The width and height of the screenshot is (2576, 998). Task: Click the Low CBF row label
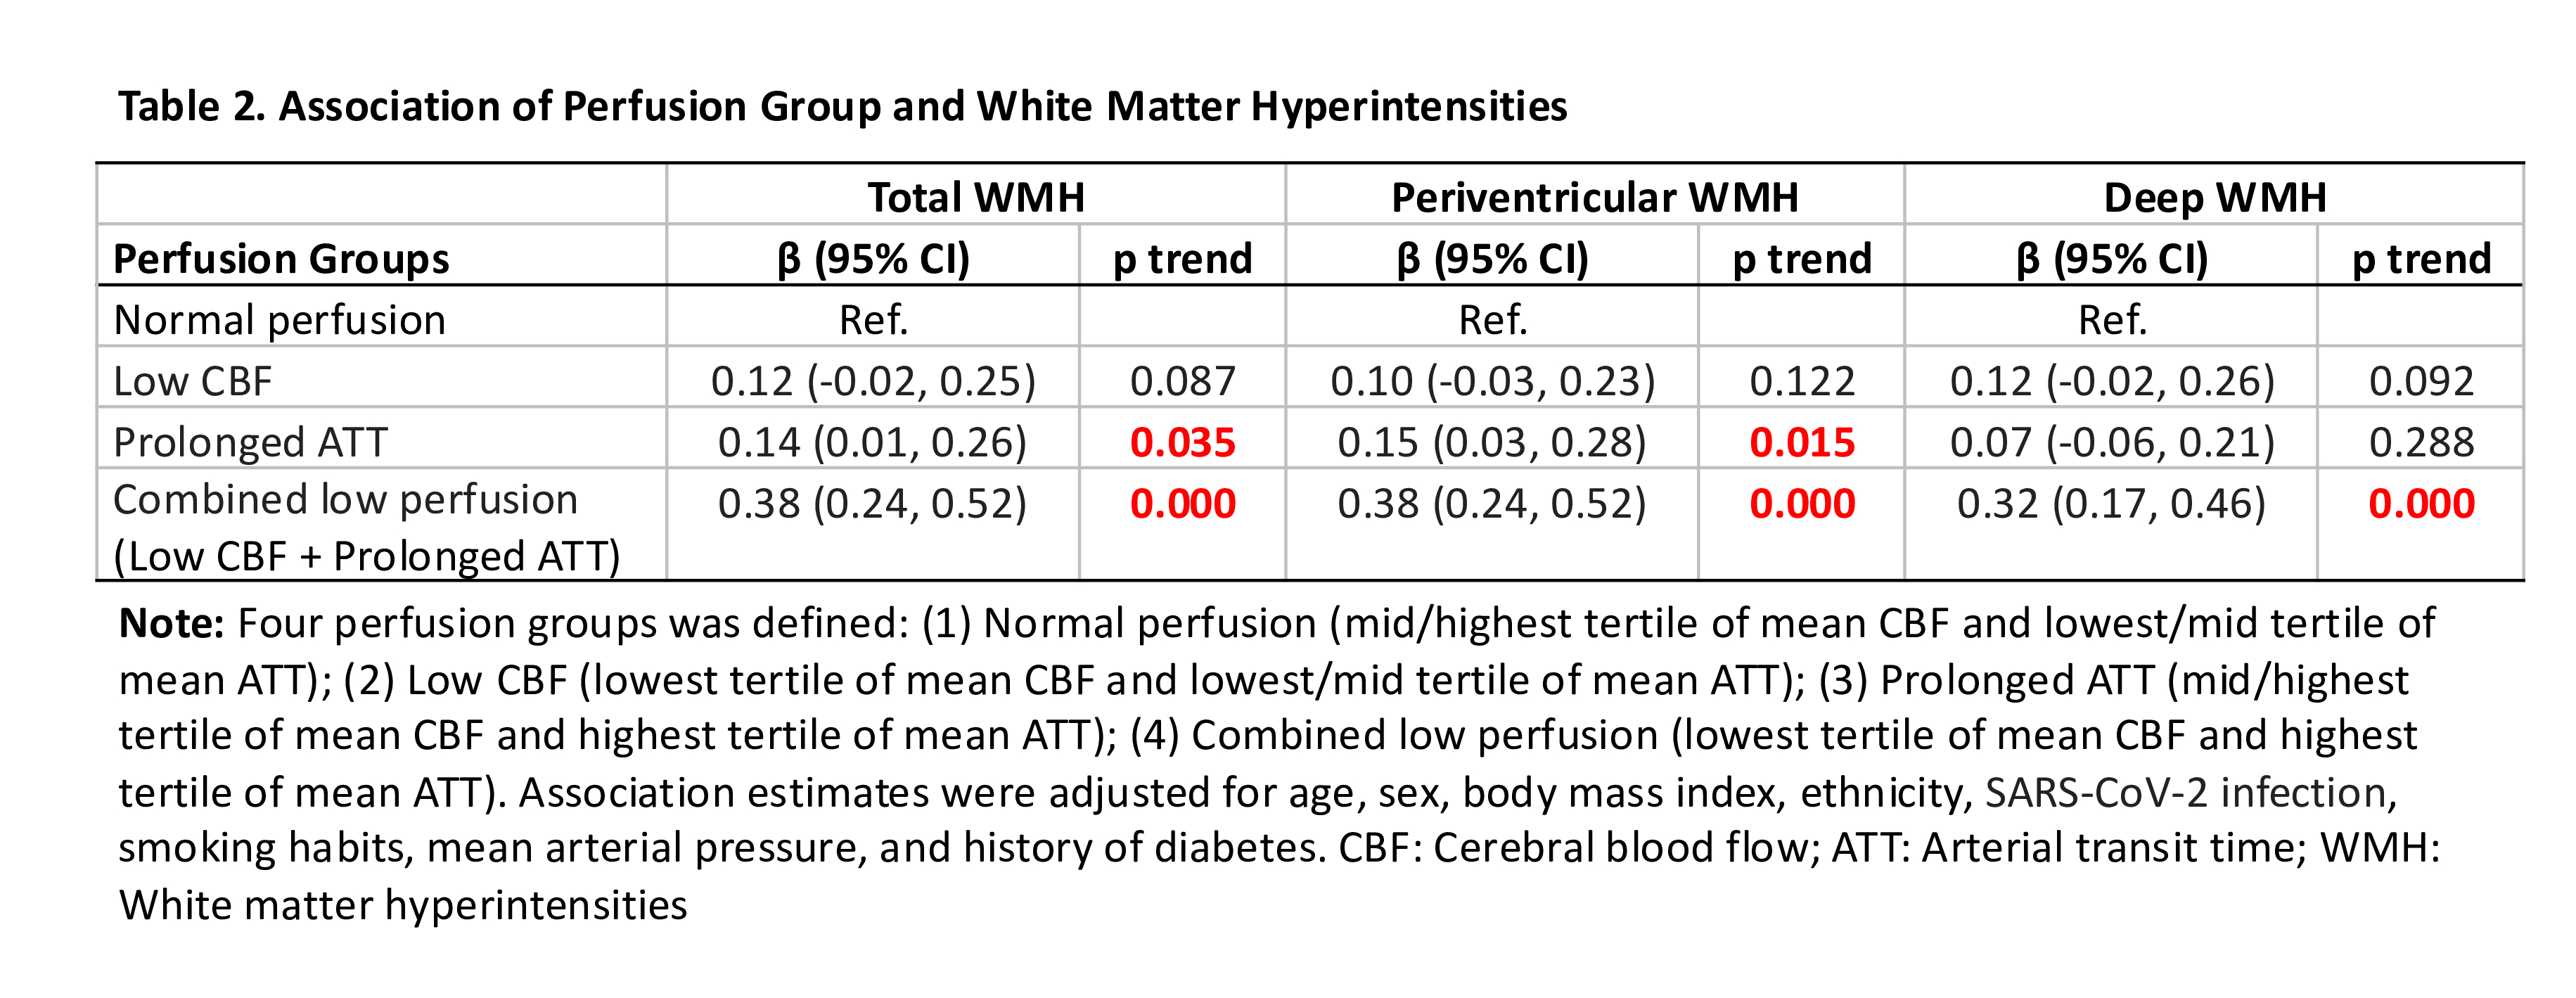point(192,381)
